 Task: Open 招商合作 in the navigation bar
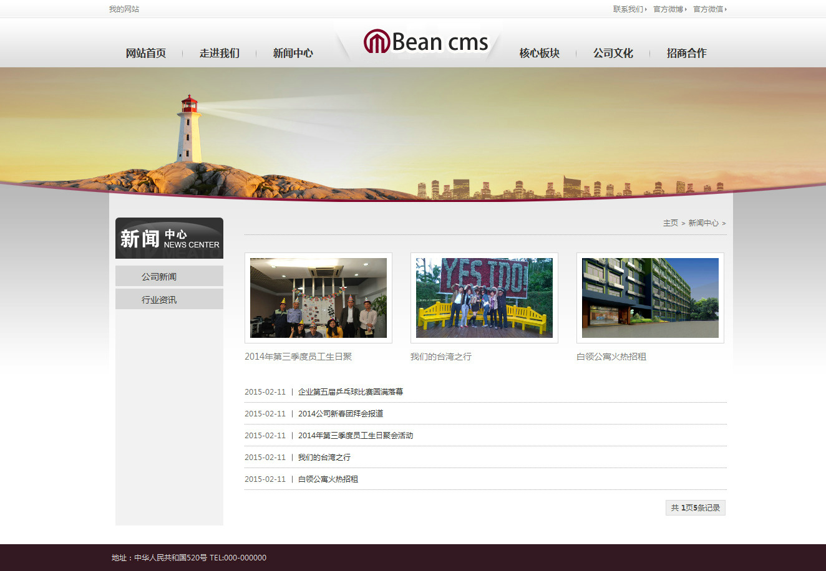[687, 54]
